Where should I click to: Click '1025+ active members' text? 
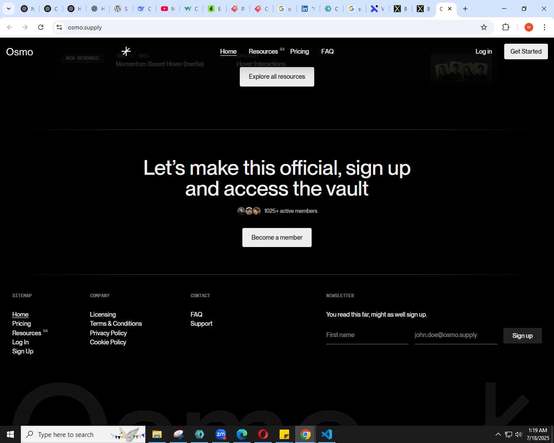(291, 211)
